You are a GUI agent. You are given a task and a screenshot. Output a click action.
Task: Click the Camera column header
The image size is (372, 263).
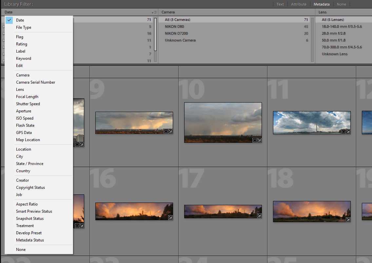tap(237, 12)
